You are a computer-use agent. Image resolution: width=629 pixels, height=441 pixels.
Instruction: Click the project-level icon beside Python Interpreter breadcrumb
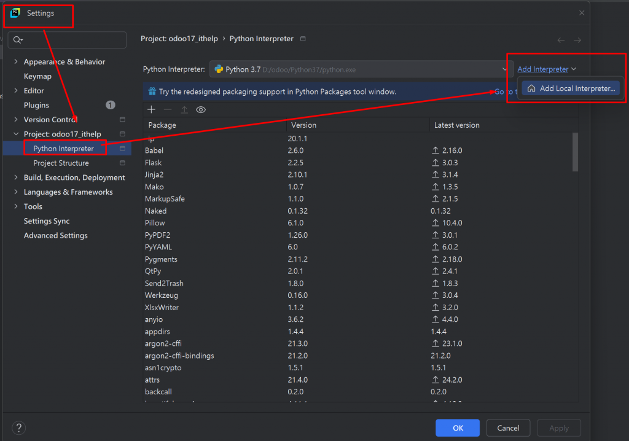click(x=303, y=39)
